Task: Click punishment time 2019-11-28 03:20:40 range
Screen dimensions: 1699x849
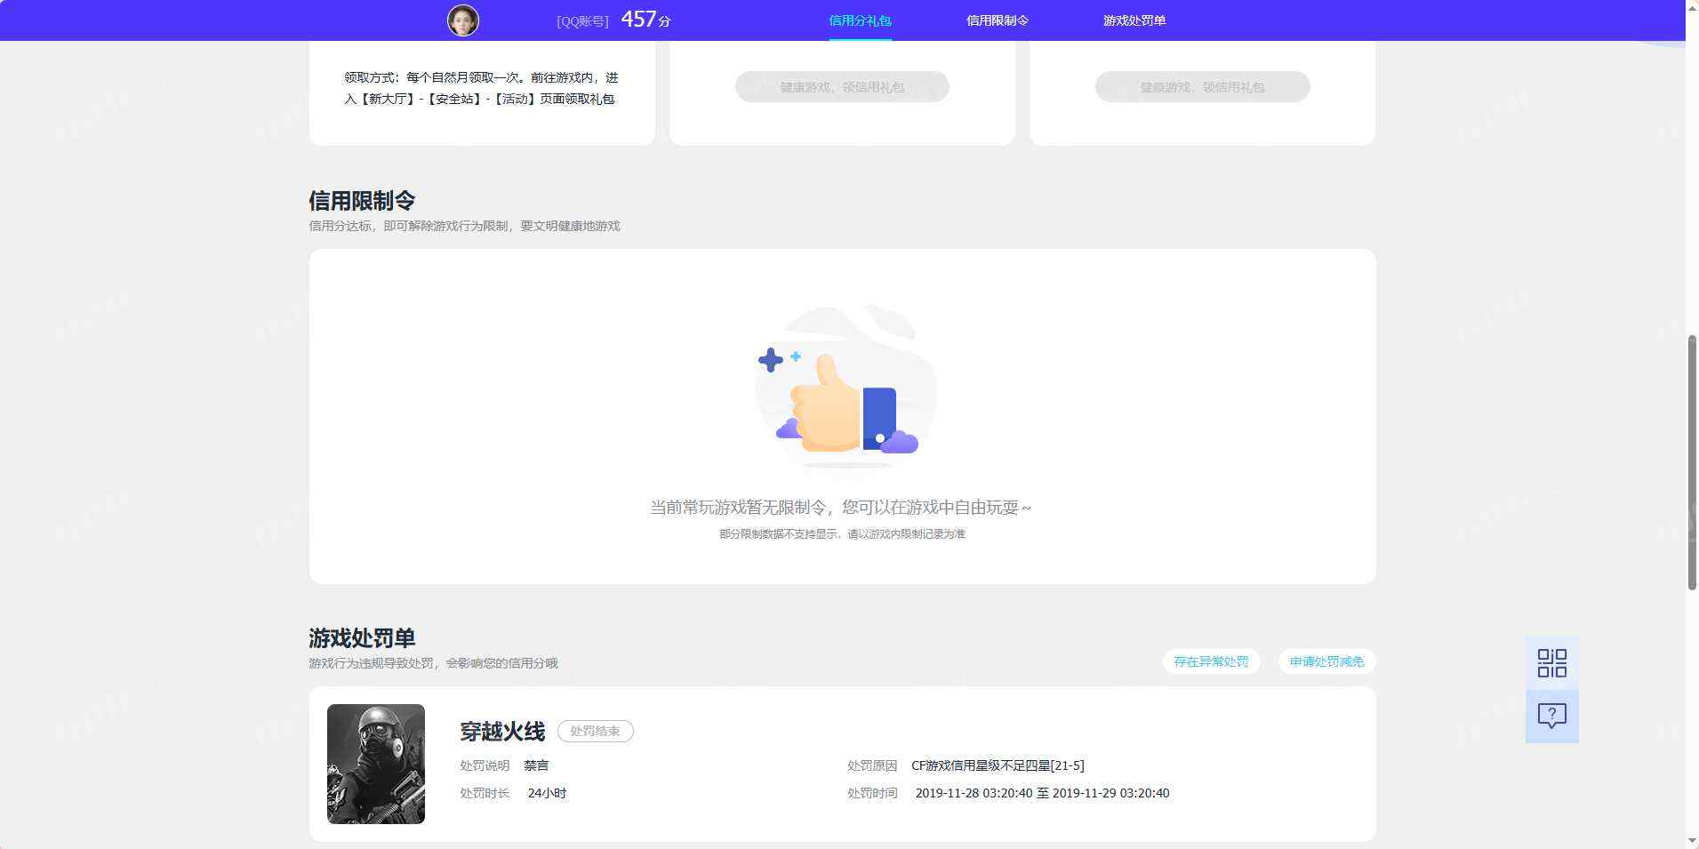Action: click(x=1042, y=793)
